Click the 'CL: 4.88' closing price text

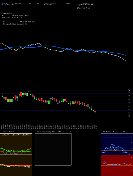tap(48, 5)
